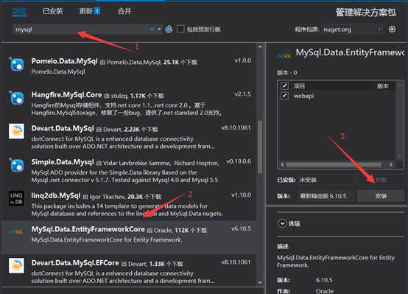Screen dimensions: 408x294
Task: Switch to the Browse tab
Action: click(x=19, y=12)
